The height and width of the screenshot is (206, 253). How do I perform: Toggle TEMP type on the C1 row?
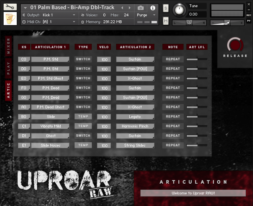[x=83, y=126]
